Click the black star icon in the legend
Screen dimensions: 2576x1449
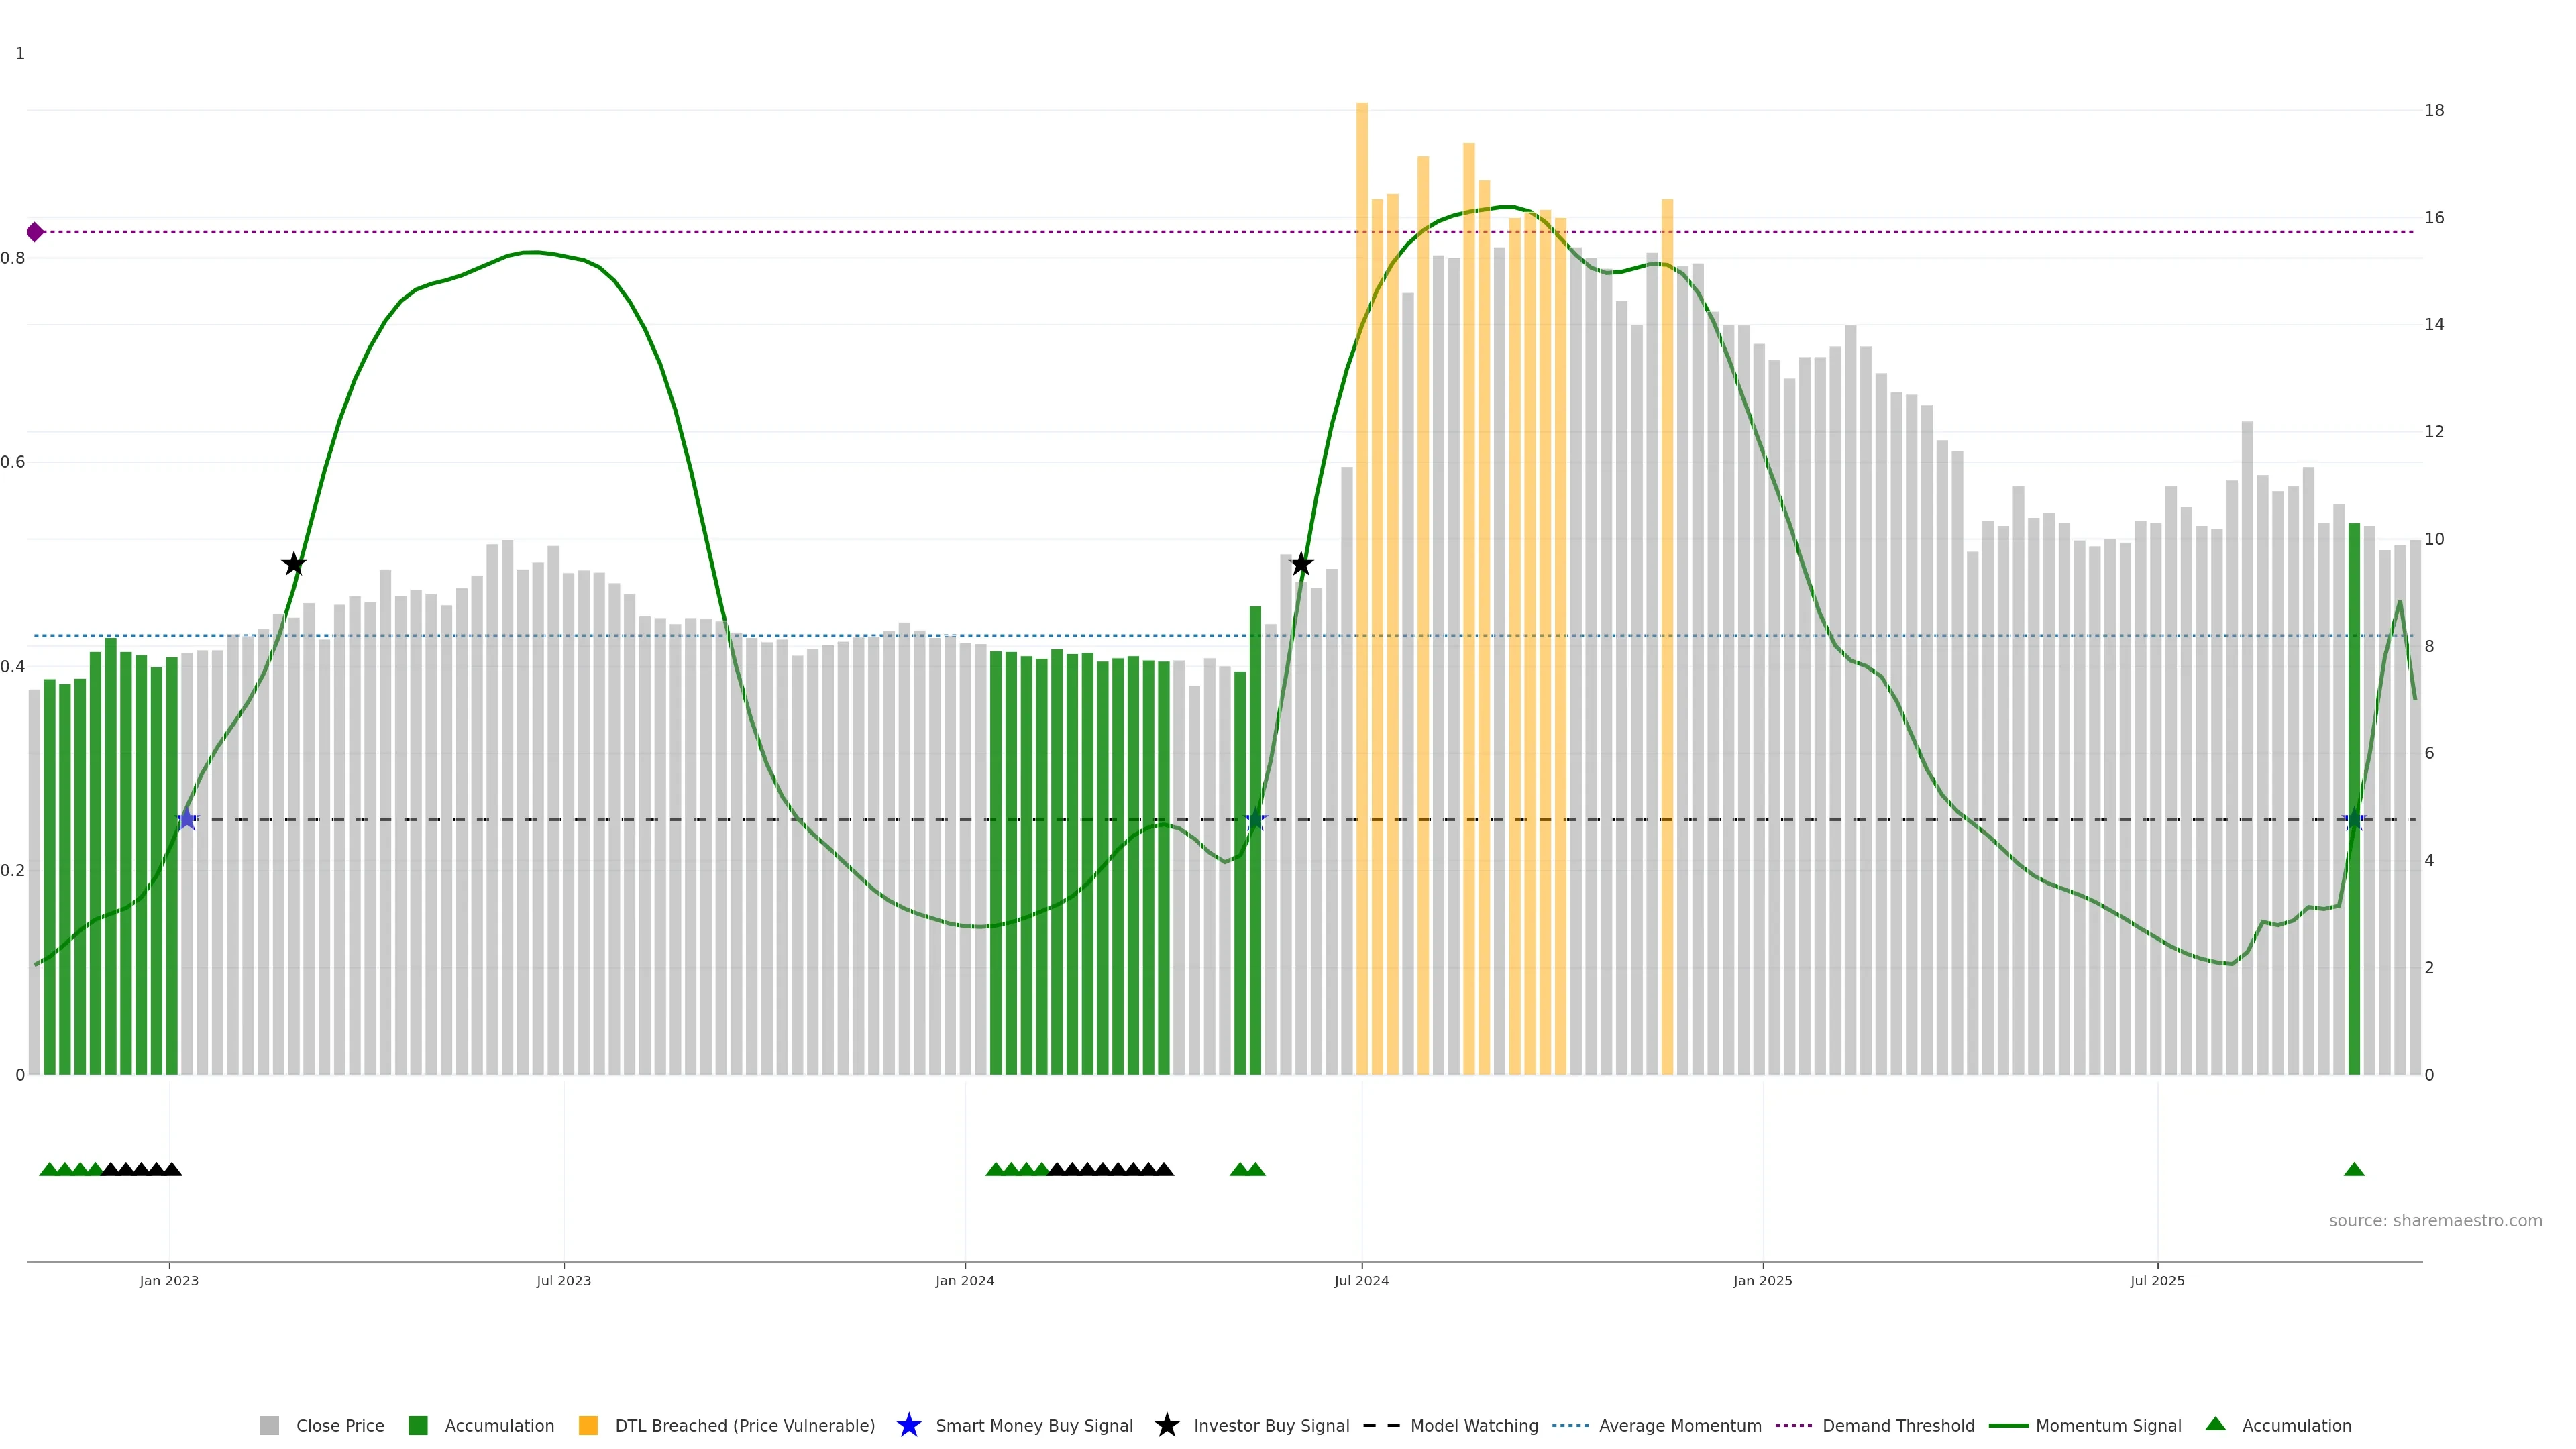click(x=1166, y=1425)
